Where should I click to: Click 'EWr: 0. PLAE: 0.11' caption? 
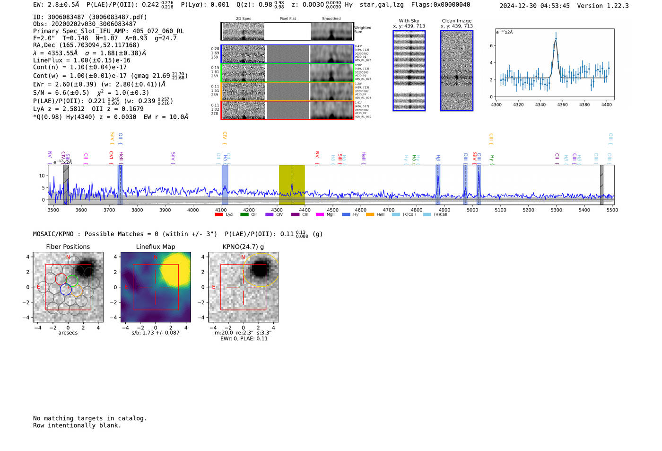(x=244, y=338)
